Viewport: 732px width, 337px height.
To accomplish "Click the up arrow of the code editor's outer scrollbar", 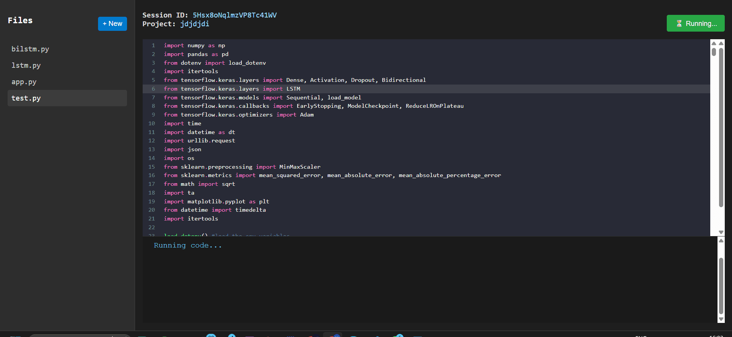I will pos(721,43).
